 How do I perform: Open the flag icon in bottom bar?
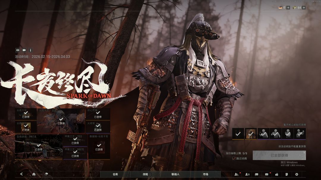click(x=47, y=174)
